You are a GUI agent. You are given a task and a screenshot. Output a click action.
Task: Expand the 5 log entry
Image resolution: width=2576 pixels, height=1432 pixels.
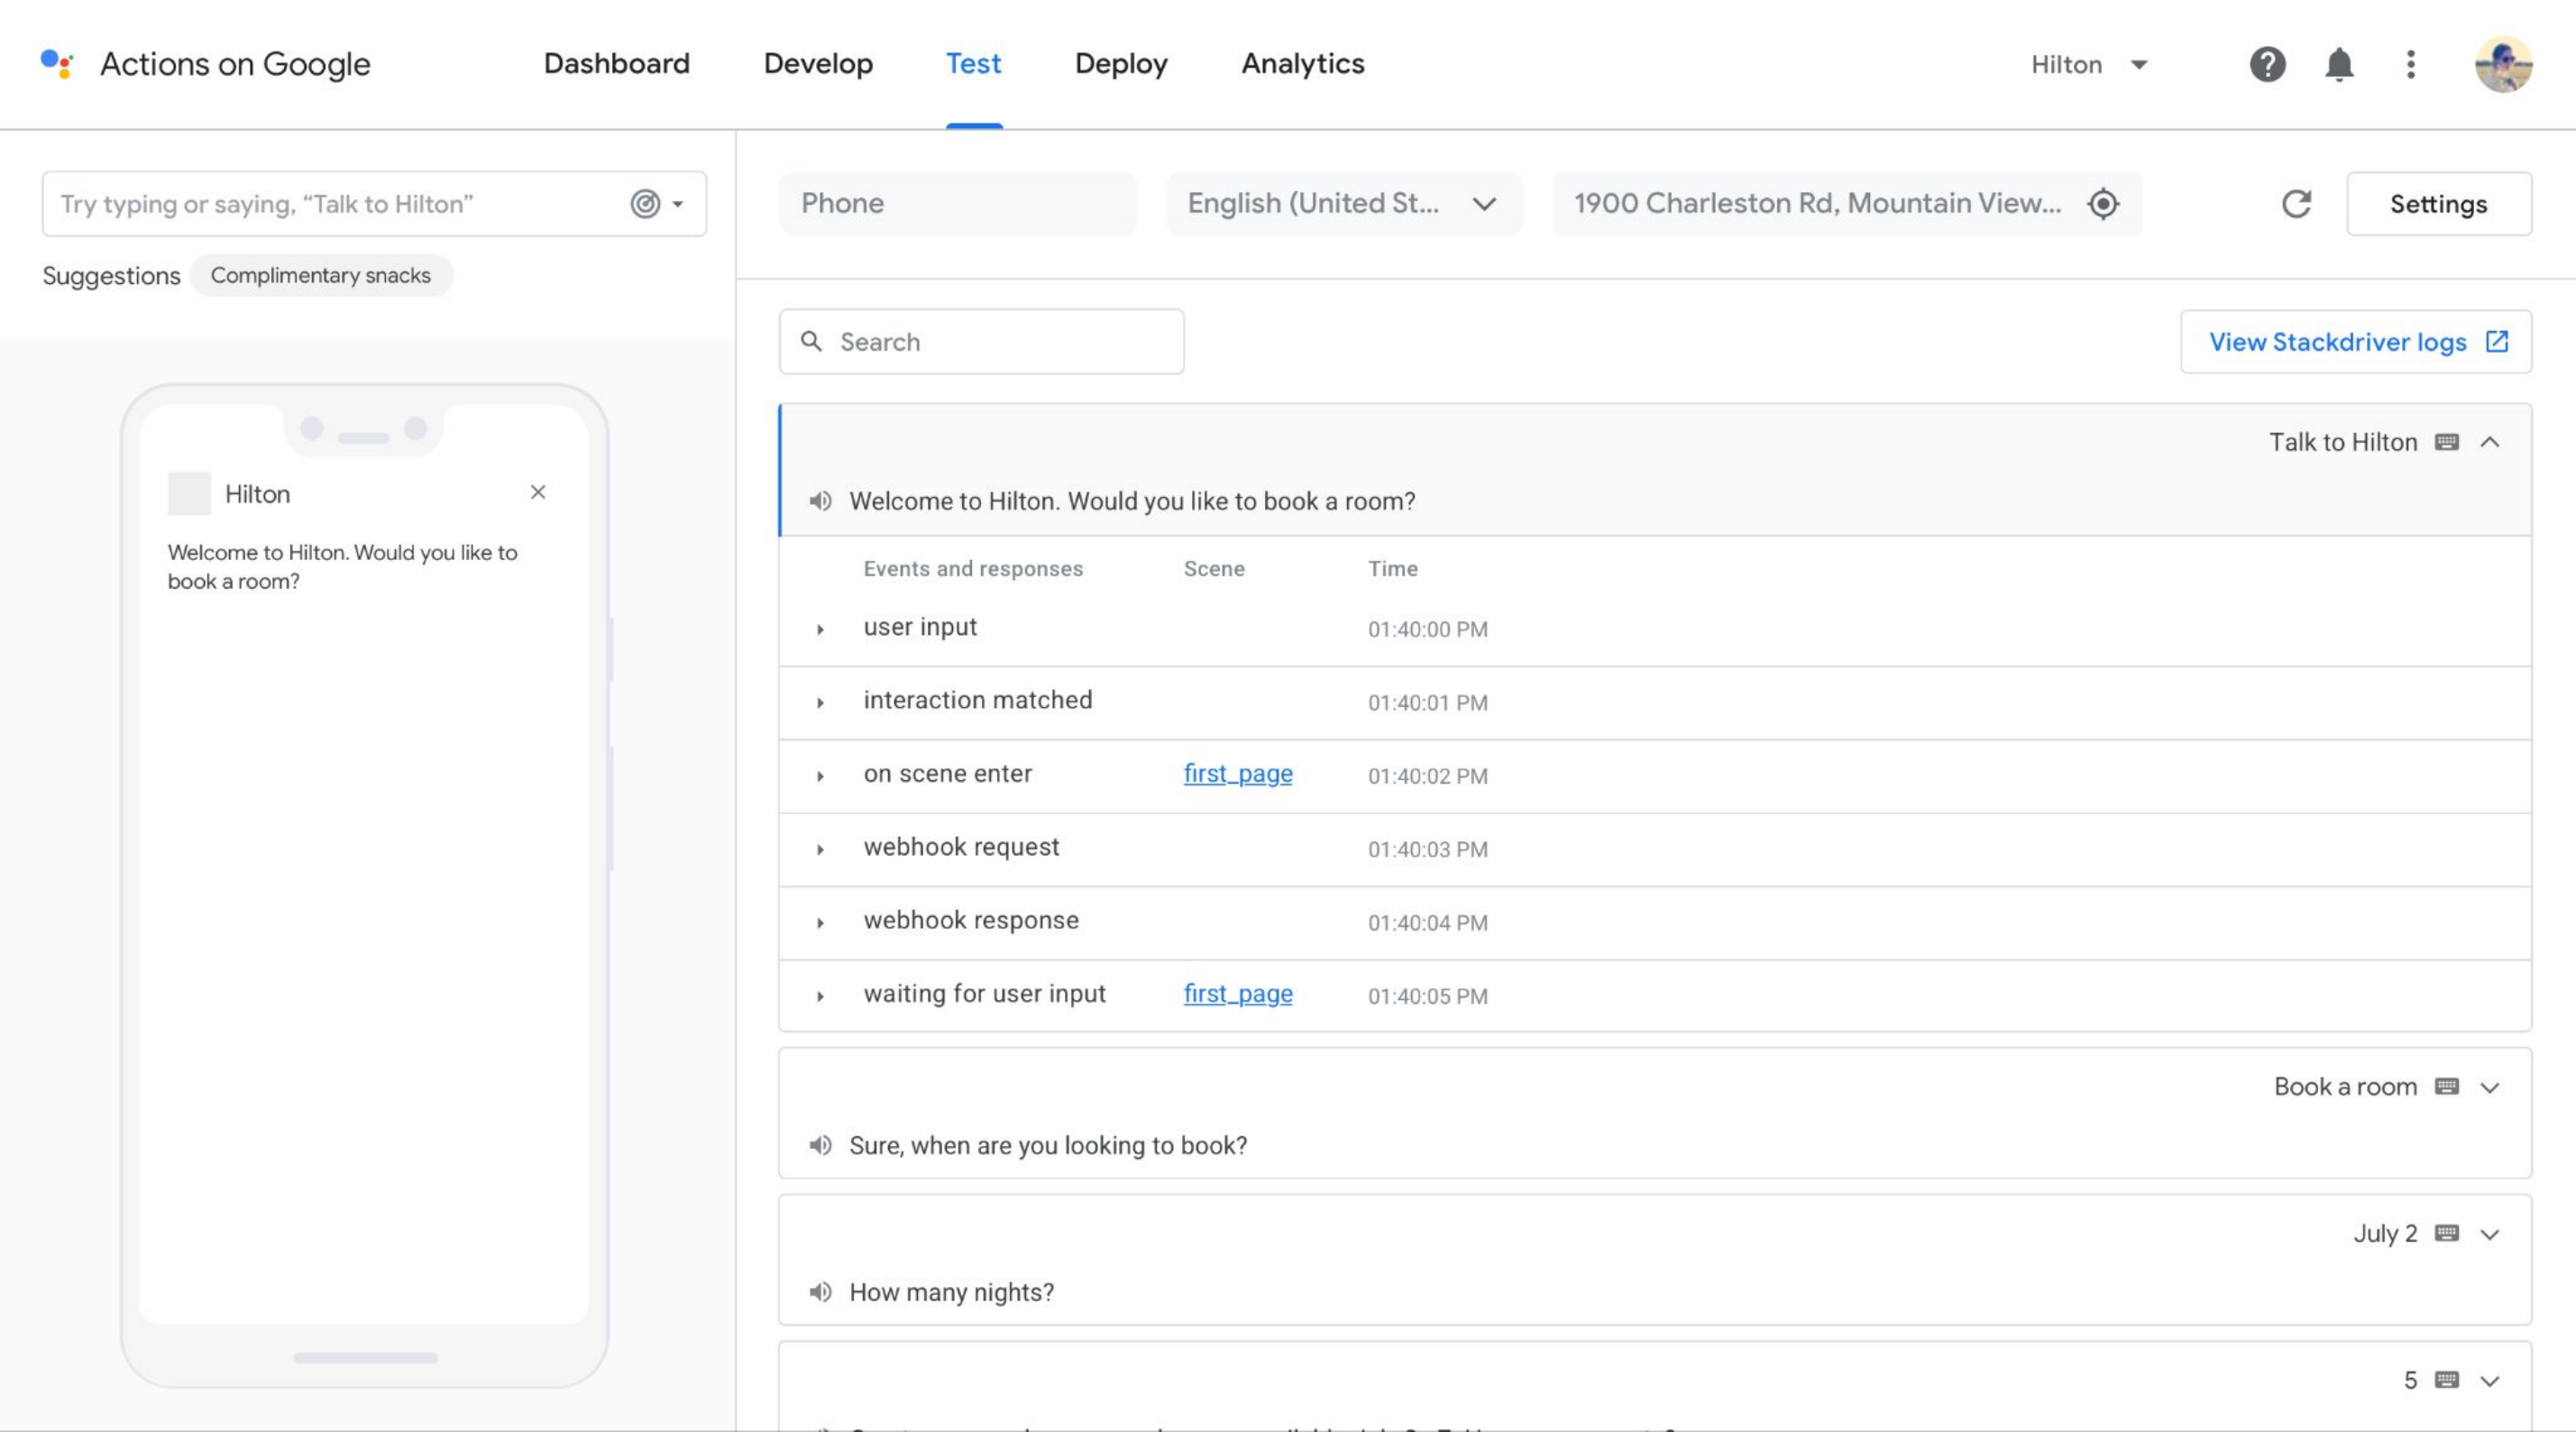pos(2490,1381)
